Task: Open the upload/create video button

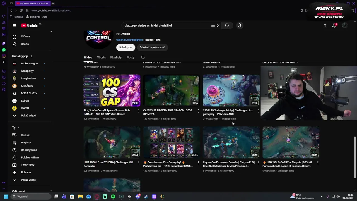Action: tap(325, 25)
